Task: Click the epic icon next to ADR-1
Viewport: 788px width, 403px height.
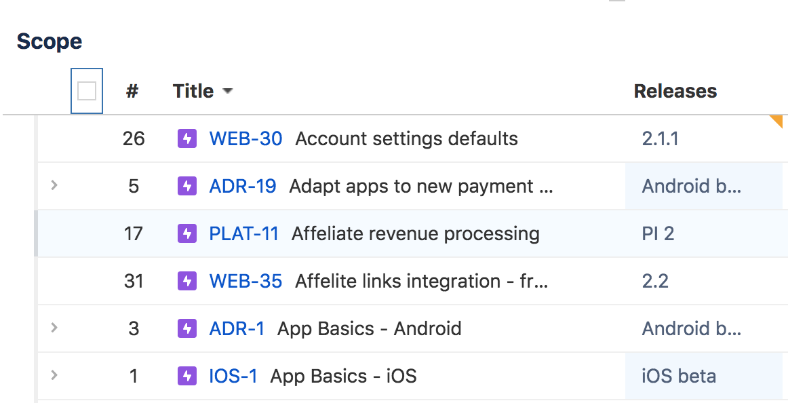Action: click(x=187, y=328)
